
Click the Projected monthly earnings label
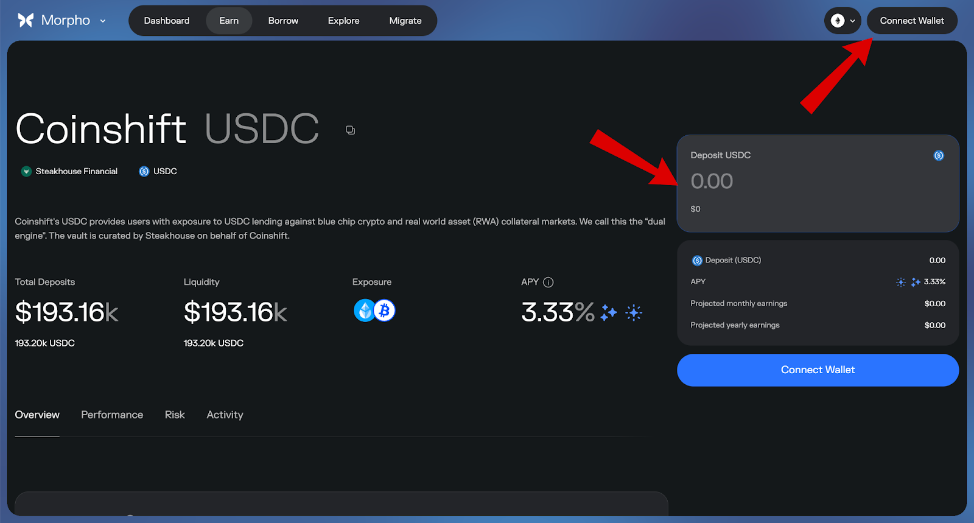(x=739, y=304)
